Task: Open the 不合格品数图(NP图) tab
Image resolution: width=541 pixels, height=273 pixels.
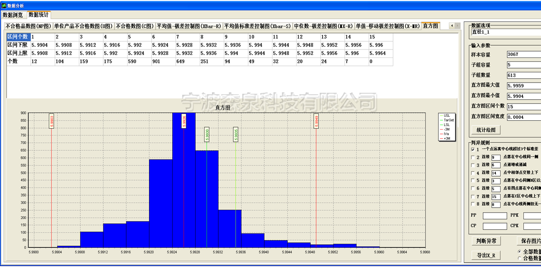Action: [29, 26]
